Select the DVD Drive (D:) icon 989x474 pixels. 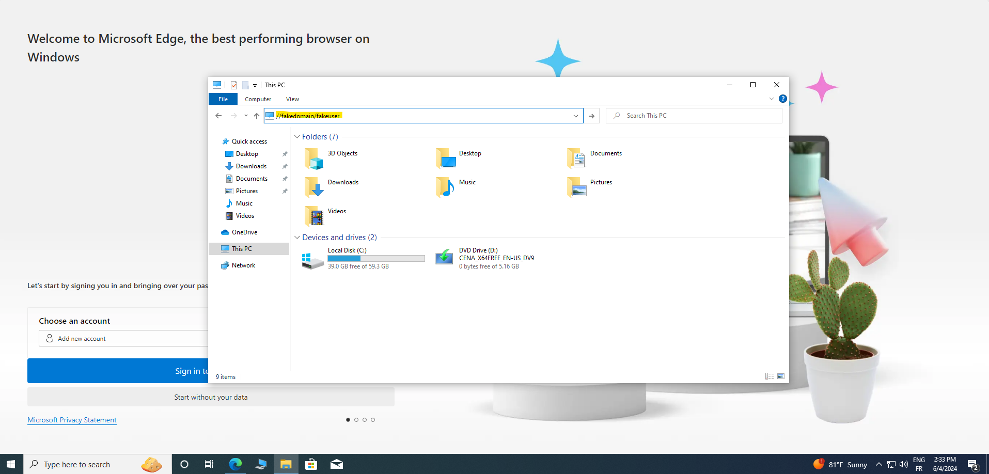444,258
